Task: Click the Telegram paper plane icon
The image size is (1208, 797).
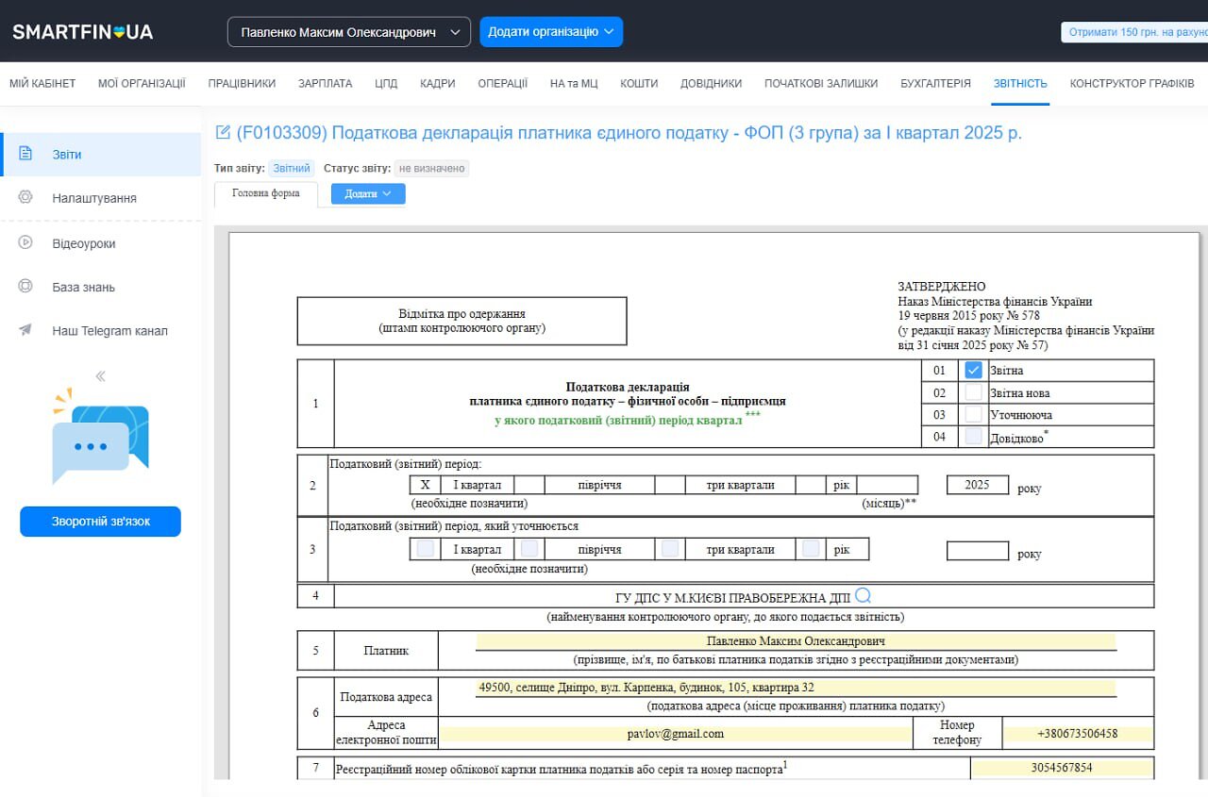Action: (25, 331)
